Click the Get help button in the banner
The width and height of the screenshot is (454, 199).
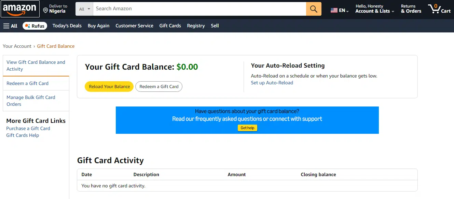247,128
